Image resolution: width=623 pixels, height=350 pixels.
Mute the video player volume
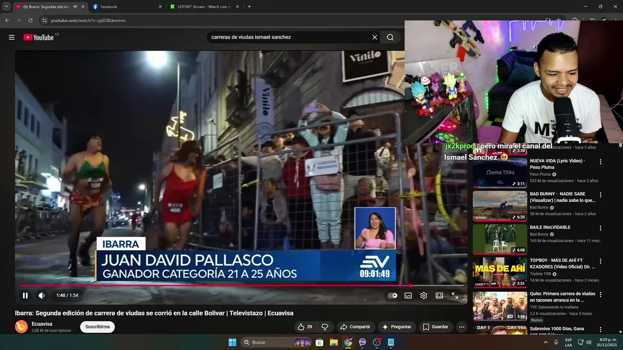[42, 296]
